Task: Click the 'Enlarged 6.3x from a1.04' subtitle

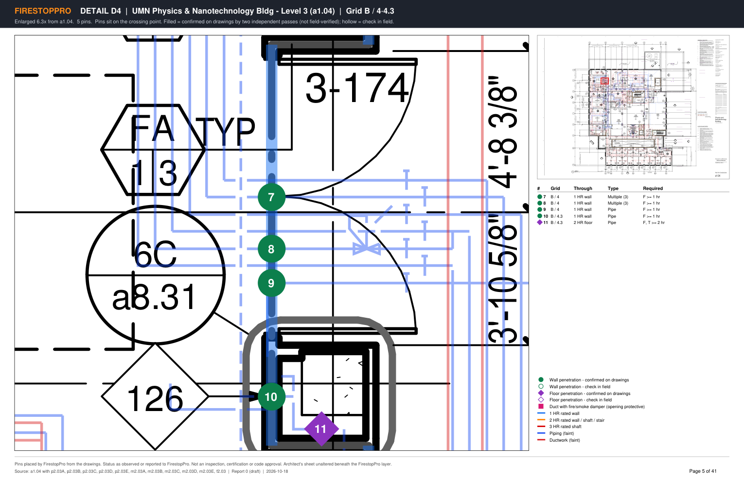Action: click(204, 21)
